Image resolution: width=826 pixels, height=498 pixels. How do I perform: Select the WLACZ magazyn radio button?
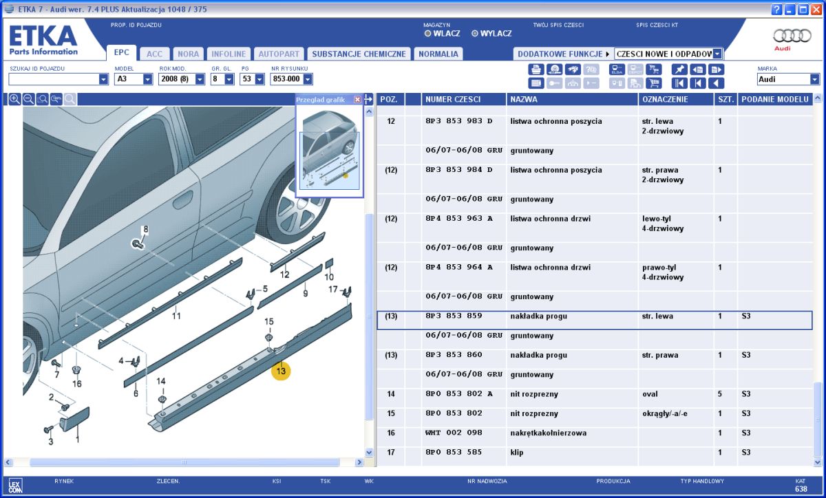tap(428, 33)
